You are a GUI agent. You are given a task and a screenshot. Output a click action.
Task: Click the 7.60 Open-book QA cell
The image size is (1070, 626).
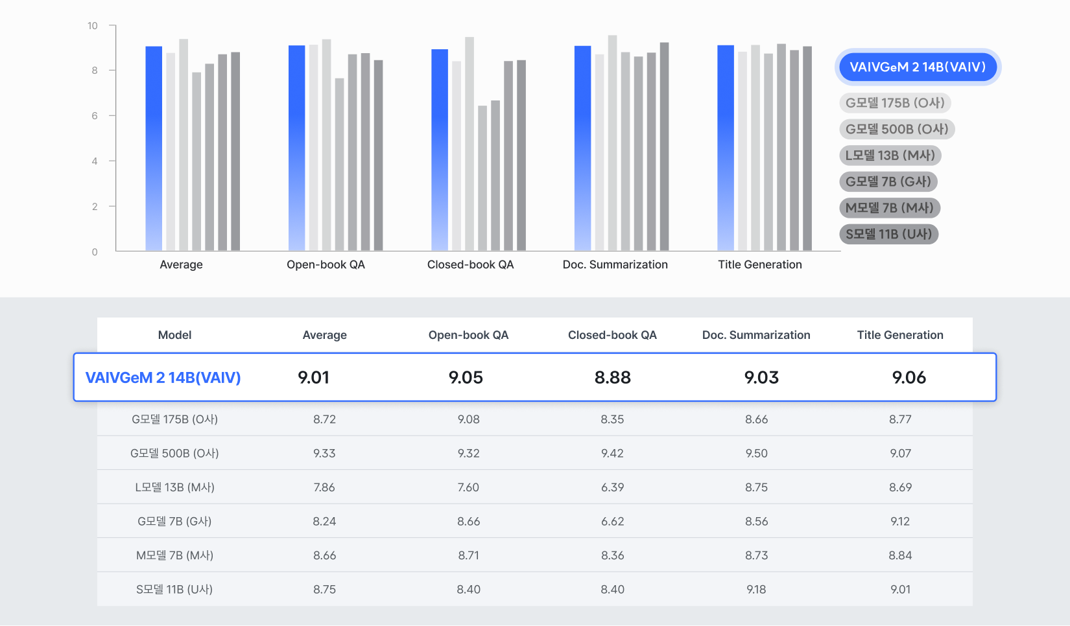point(469,487)
